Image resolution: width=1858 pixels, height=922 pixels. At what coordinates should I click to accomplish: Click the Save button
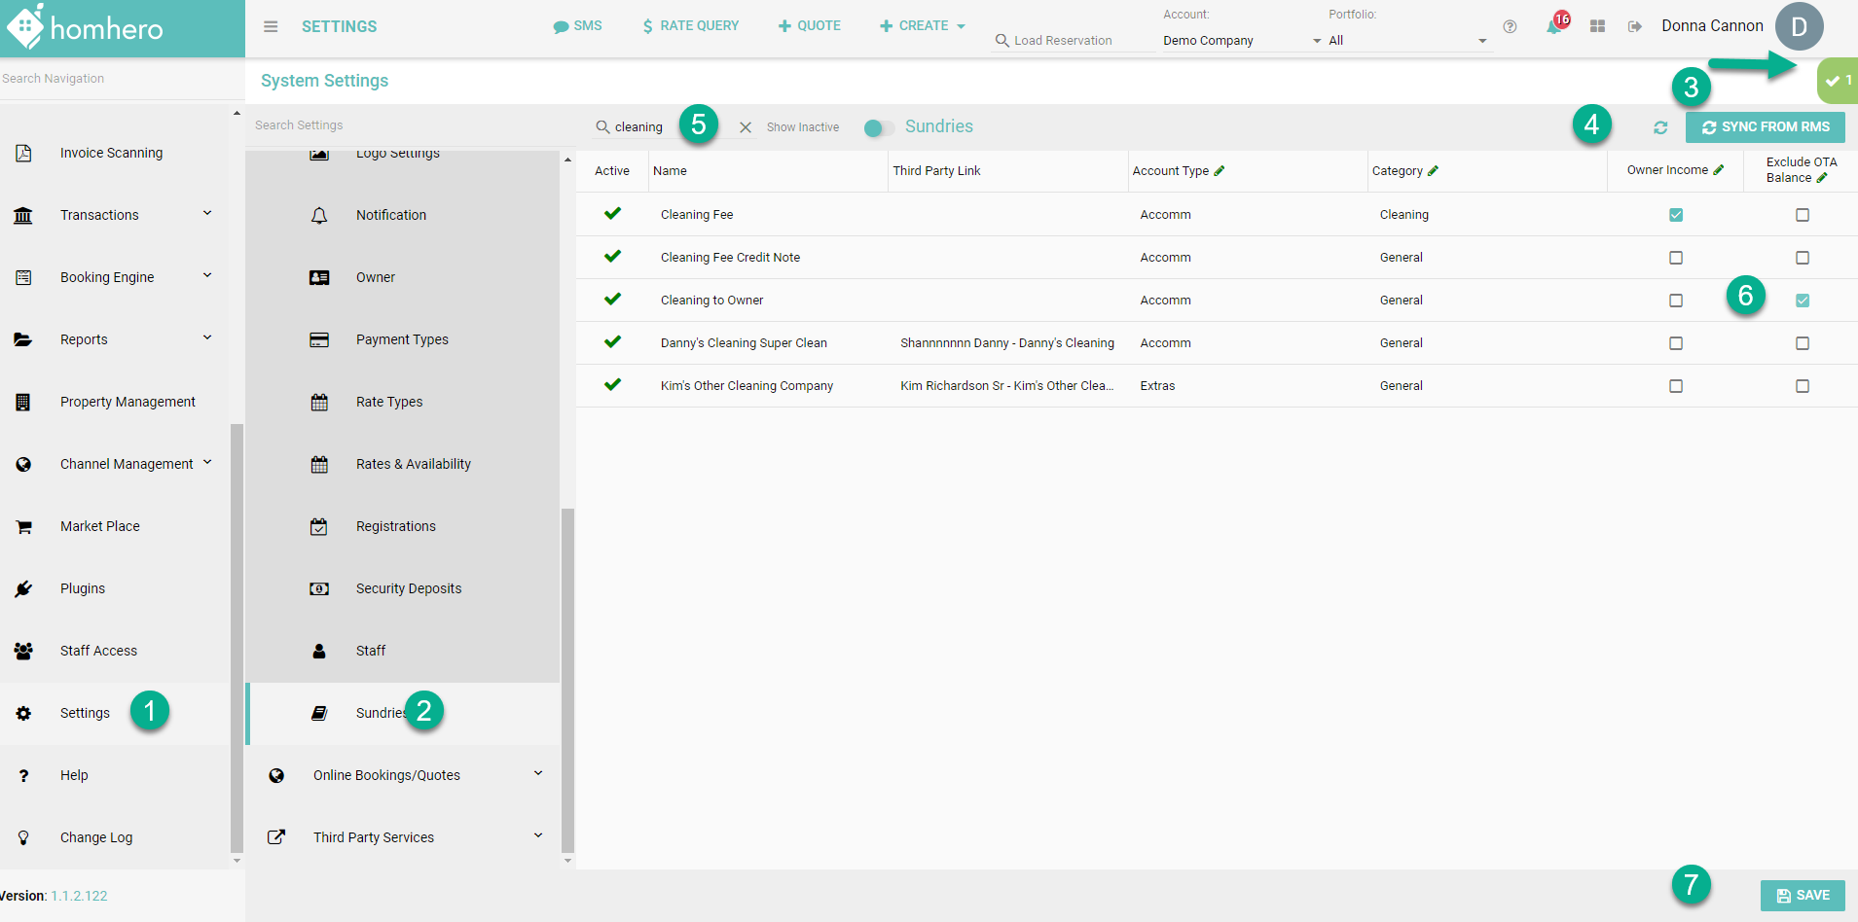[1803, 896]
